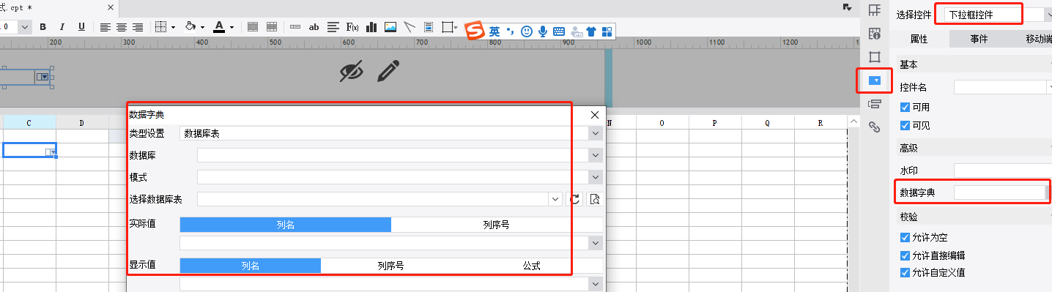Click the hidden eye icon in parameter pane
Image resolution: width=1052 pixels, height=292 pixels.
(x=352, y=71)
